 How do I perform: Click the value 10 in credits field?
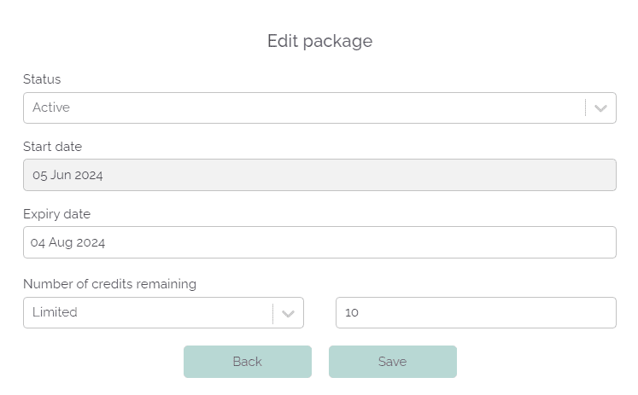point(352,313)
